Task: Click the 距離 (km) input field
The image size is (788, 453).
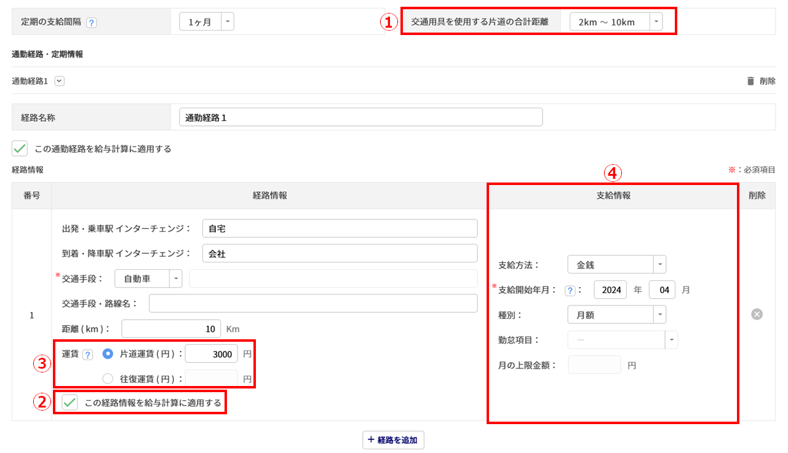Action: click(x=171, y=329)
